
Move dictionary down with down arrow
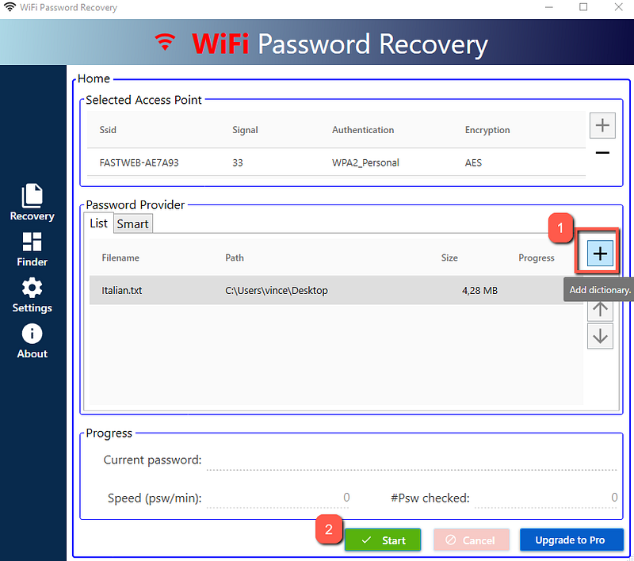pyautogui.click(x=600, y=336)
